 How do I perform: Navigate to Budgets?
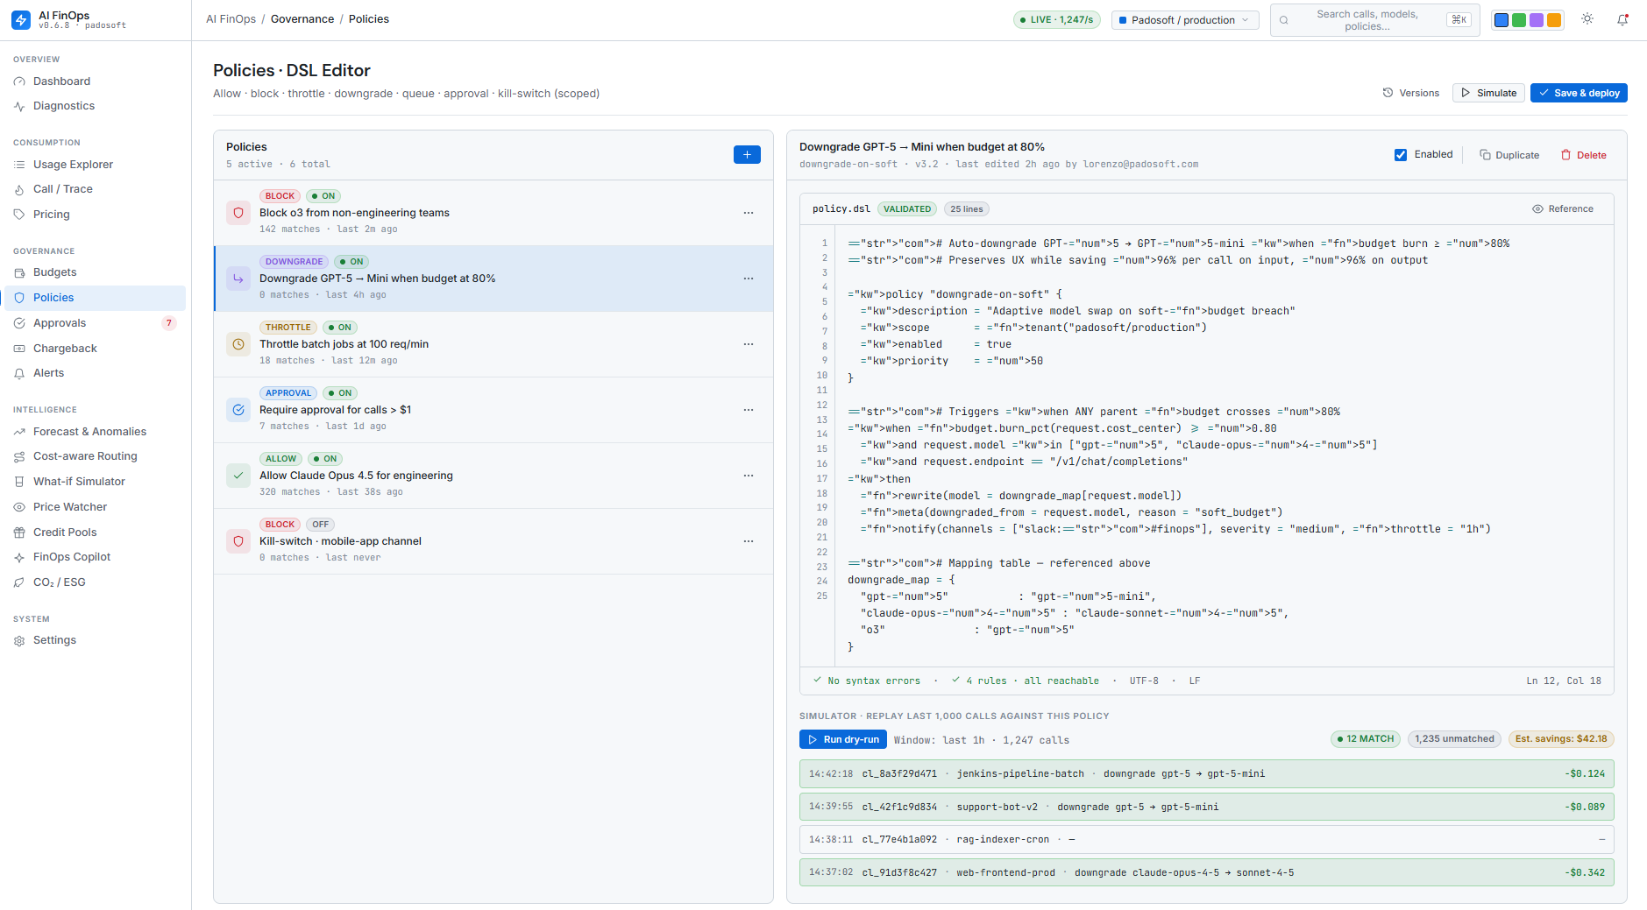coord(95,272)
